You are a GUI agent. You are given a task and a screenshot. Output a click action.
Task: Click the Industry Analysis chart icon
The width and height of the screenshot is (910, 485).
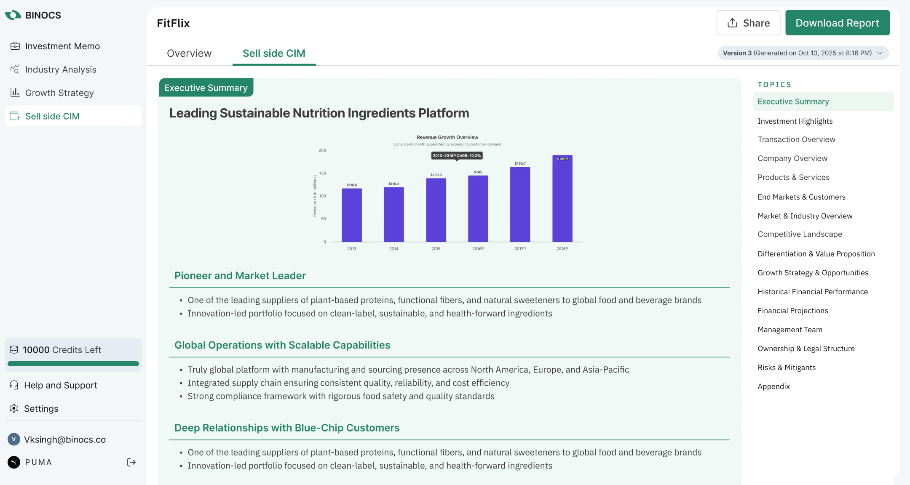[x=15, y=69]
